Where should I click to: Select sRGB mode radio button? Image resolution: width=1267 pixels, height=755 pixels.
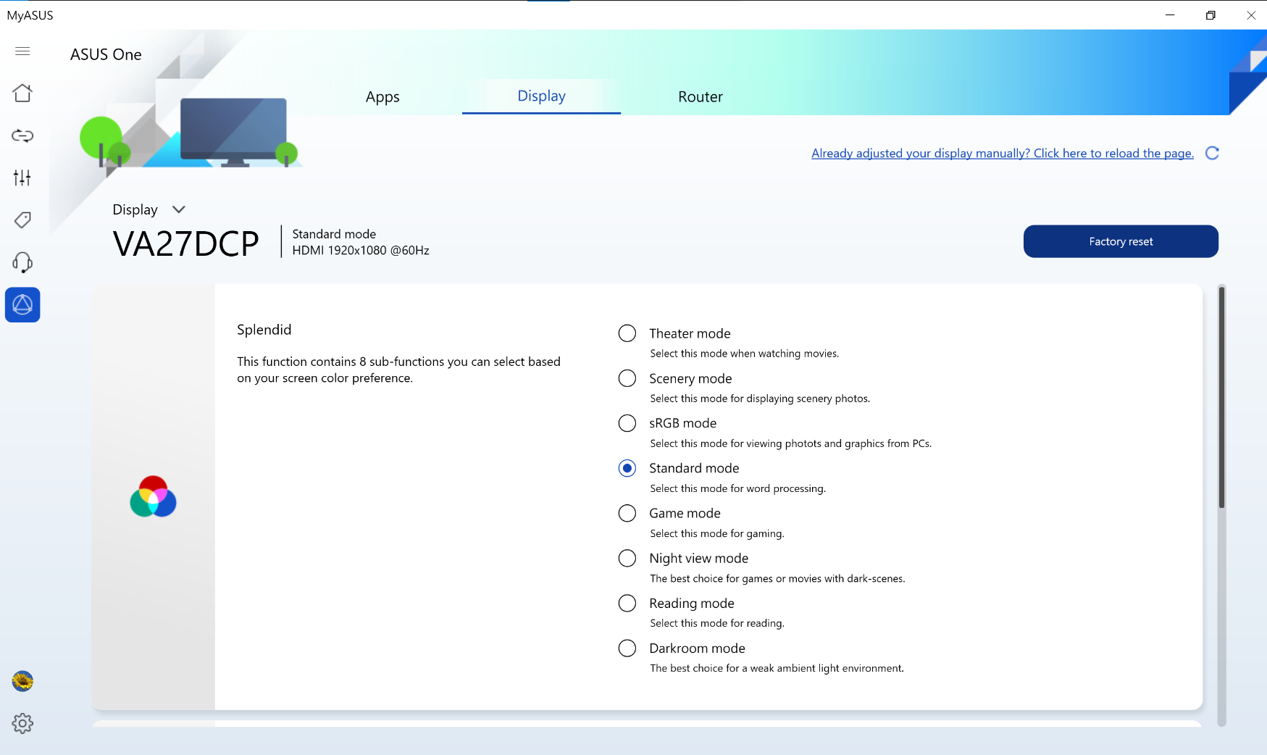[627, 423]
